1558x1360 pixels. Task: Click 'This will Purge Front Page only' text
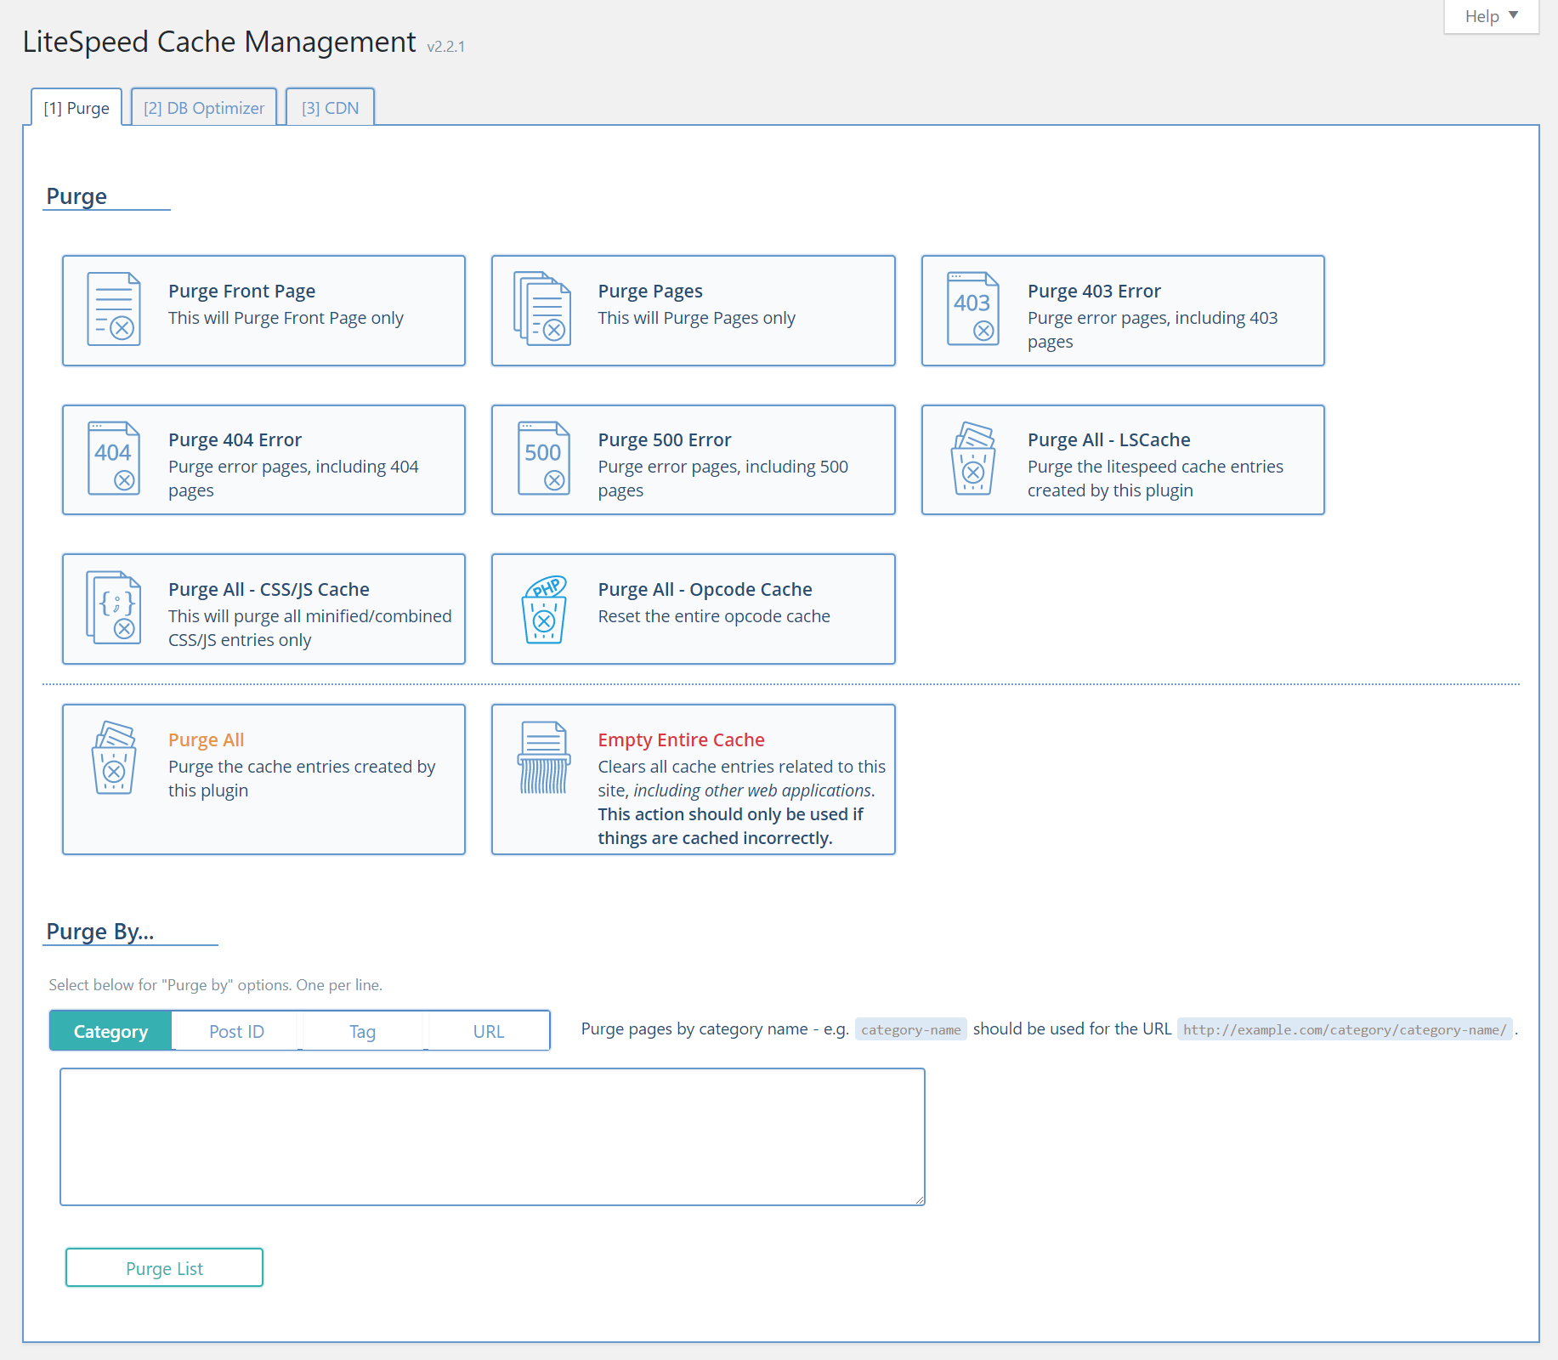pyautogui.click(x=286, y=318)
